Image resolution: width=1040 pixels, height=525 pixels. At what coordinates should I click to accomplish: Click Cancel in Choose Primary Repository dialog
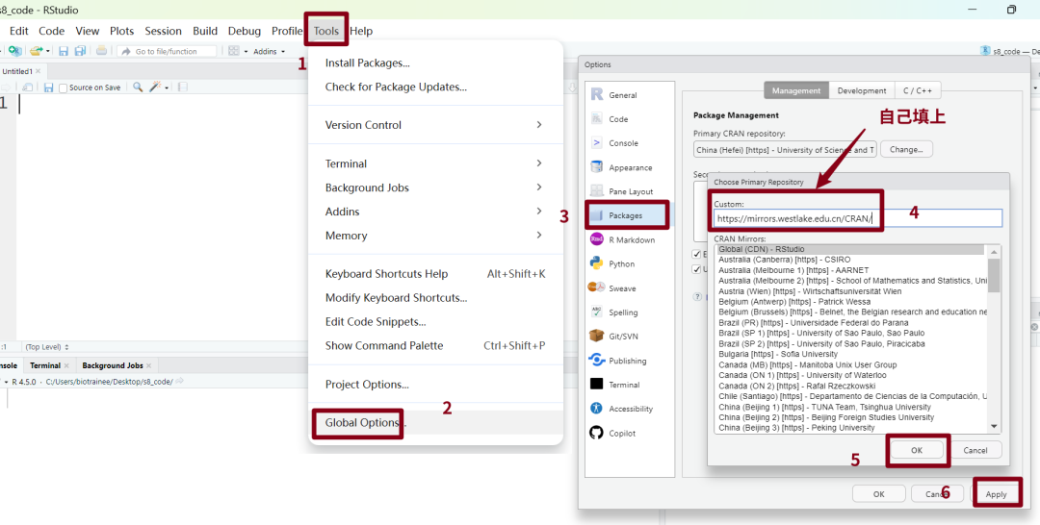point(975,450)
